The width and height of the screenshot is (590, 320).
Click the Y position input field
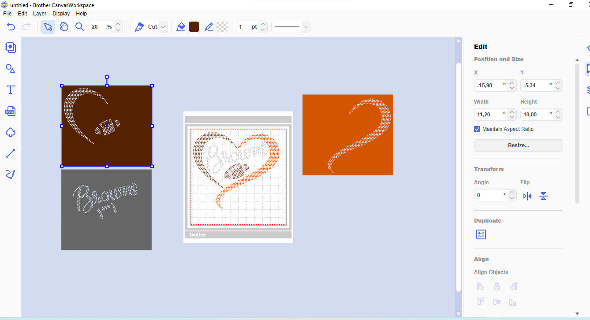point(537,86)
